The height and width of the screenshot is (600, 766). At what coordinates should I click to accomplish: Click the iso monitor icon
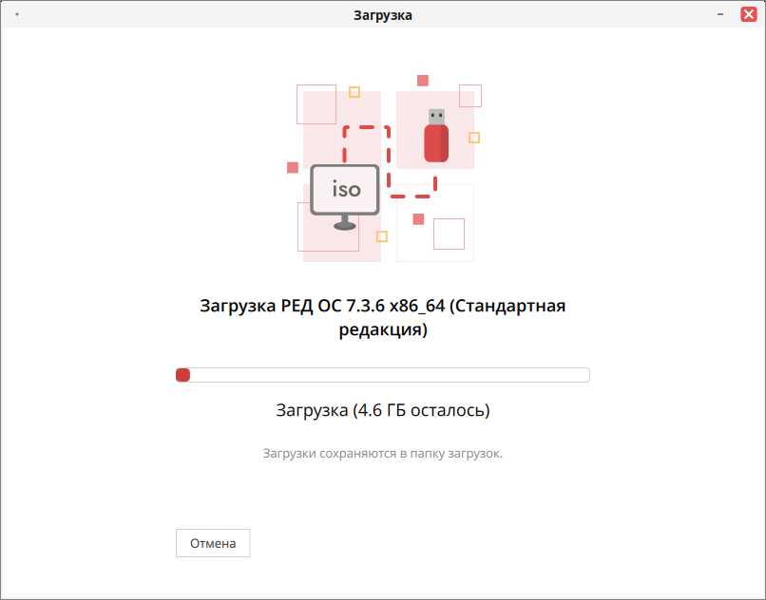point(345,197)
